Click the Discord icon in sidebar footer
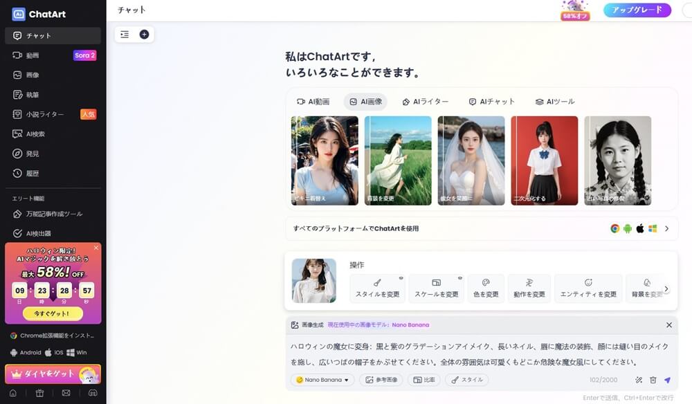This screenshot has width=692, height=404. [x=92, y=393]
